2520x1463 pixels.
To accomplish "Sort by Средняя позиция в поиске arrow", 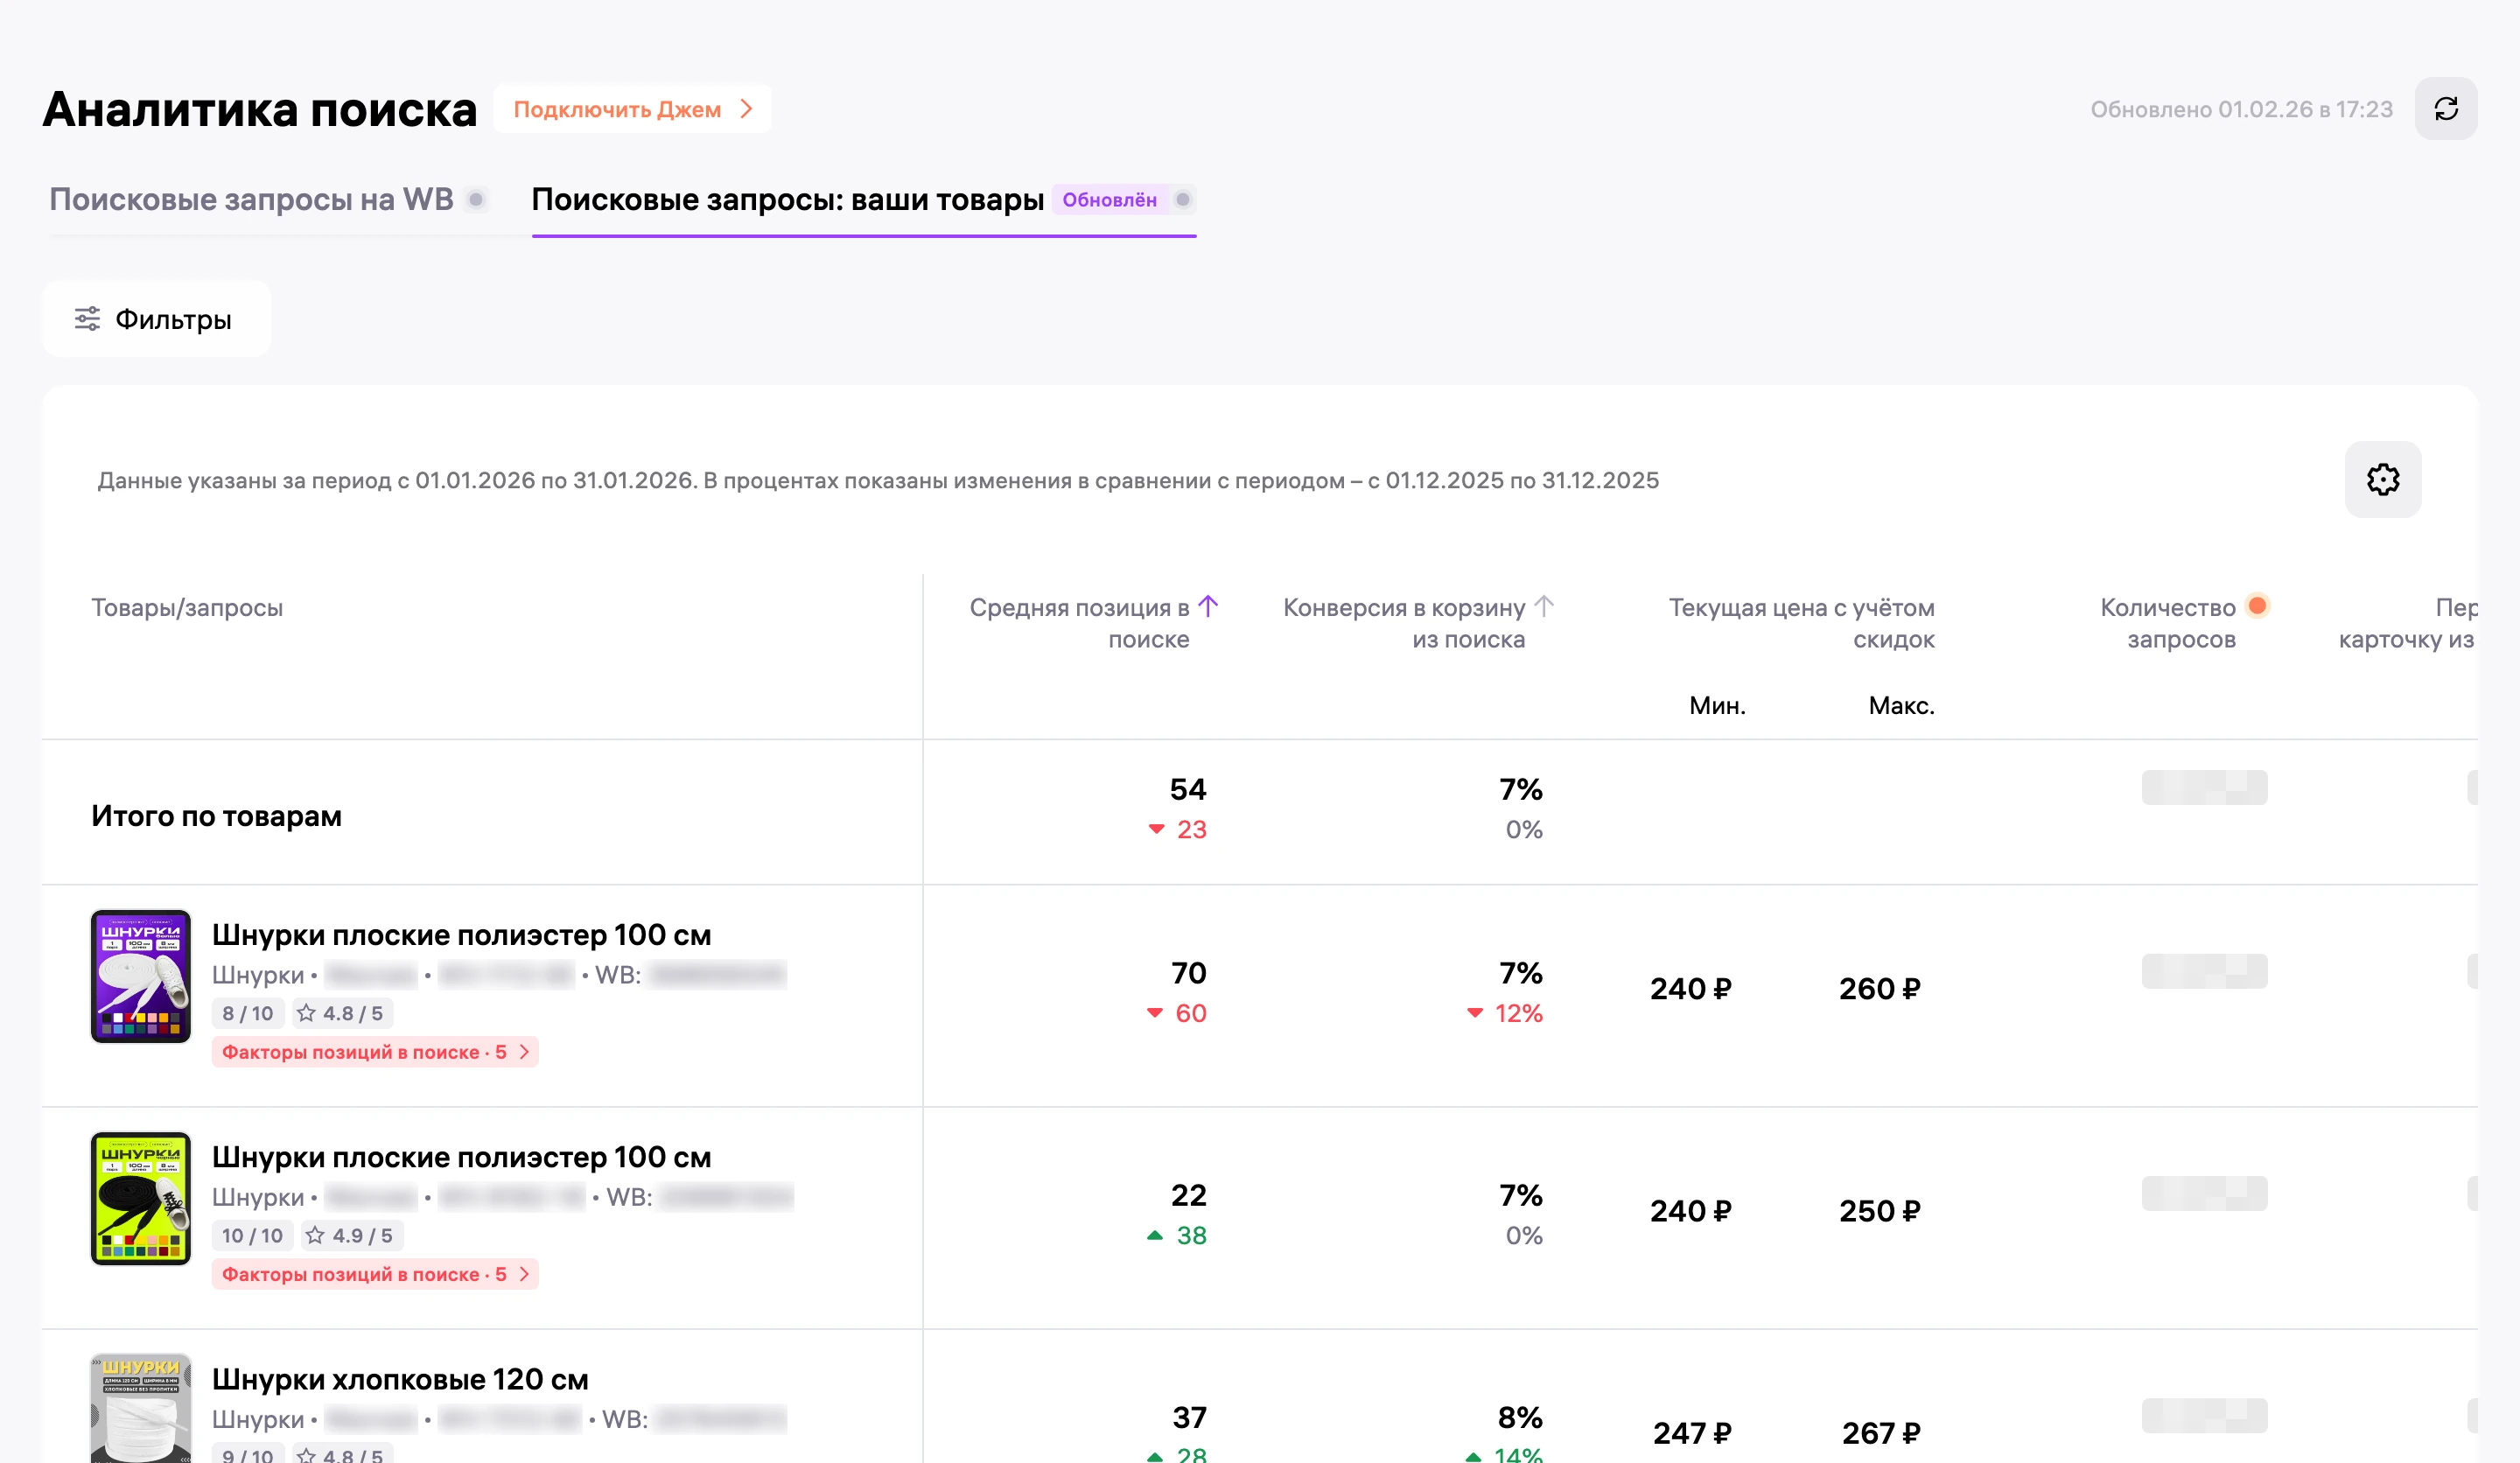I will [1208, 606].
